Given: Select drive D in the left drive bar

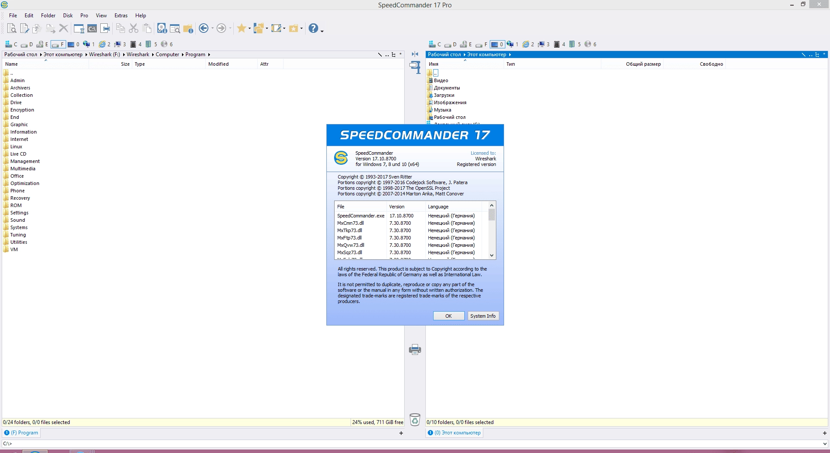Looking at the screenshot, I should coord(26,44).
